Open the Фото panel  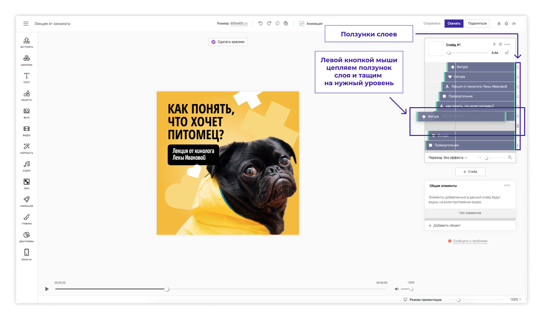click(x=27, y=113)
